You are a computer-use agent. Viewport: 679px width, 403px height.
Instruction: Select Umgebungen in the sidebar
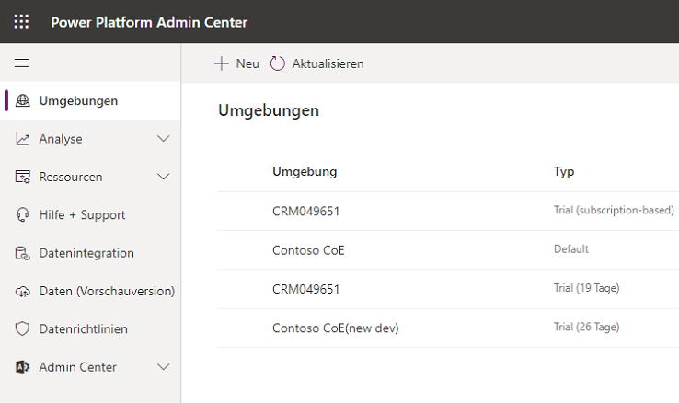click(x=90, y=100)
